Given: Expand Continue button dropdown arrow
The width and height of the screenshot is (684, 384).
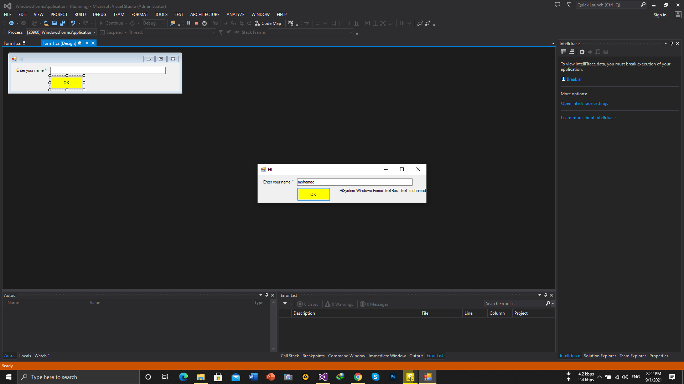Looking at the screenshot, I should [126, 23].
